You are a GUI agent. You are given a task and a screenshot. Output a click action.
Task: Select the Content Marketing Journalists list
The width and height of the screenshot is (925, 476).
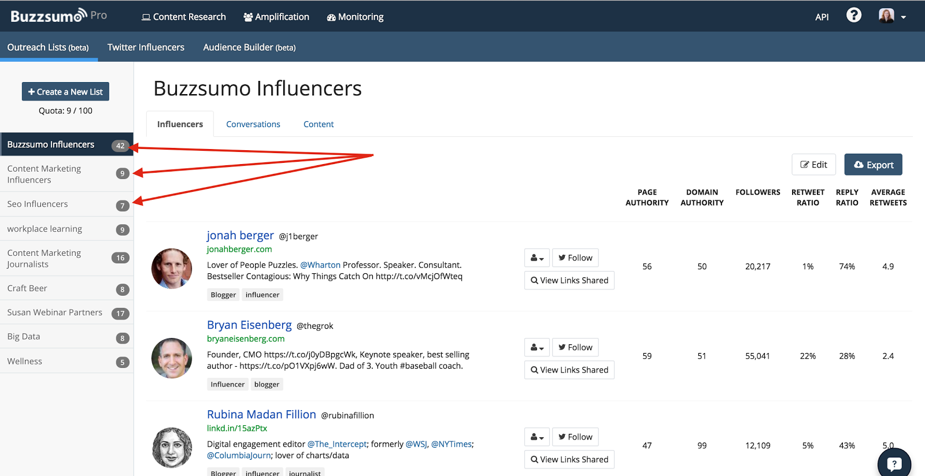point(66,258)
